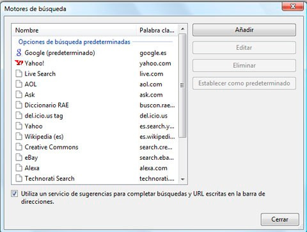
Task: Close the Motores de búsqueda dialog
Action: pos(293,6)
